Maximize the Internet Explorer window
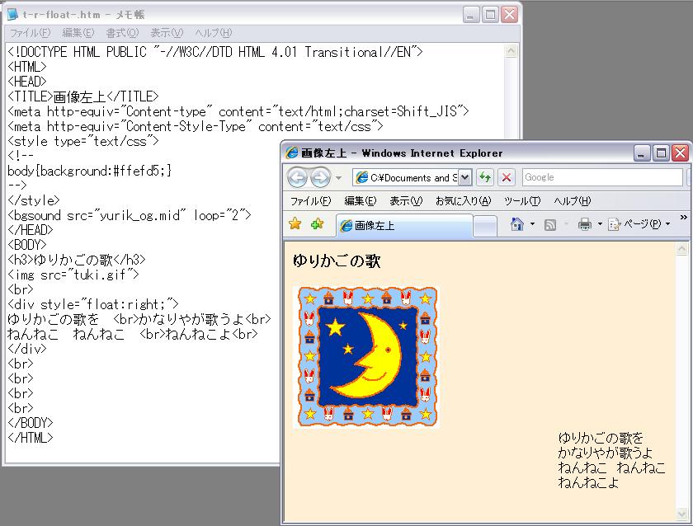The height and width of the screenshot is (526, 693). 661,153
